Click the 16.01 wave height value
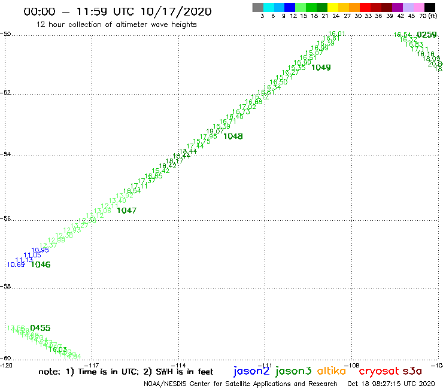Screen dimensions: 443x389 pos(336,34)
